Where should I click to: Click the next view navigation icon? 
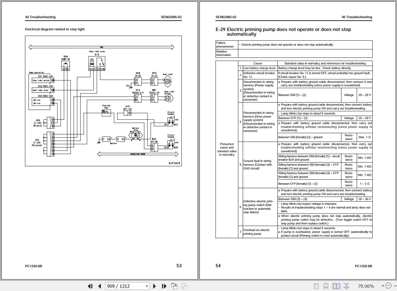click(x=184, y=286)
